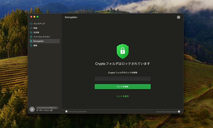Click the upload arrow status icon
Viewport: 213px width, 128px height.
66,111
